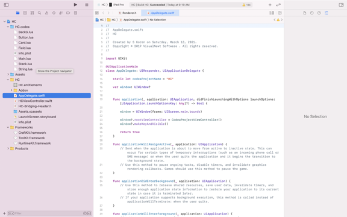The height and width of the screenshot is (217, 347).
Task: Open the No Selection breadcrumb menu
Action: (158, 20)
